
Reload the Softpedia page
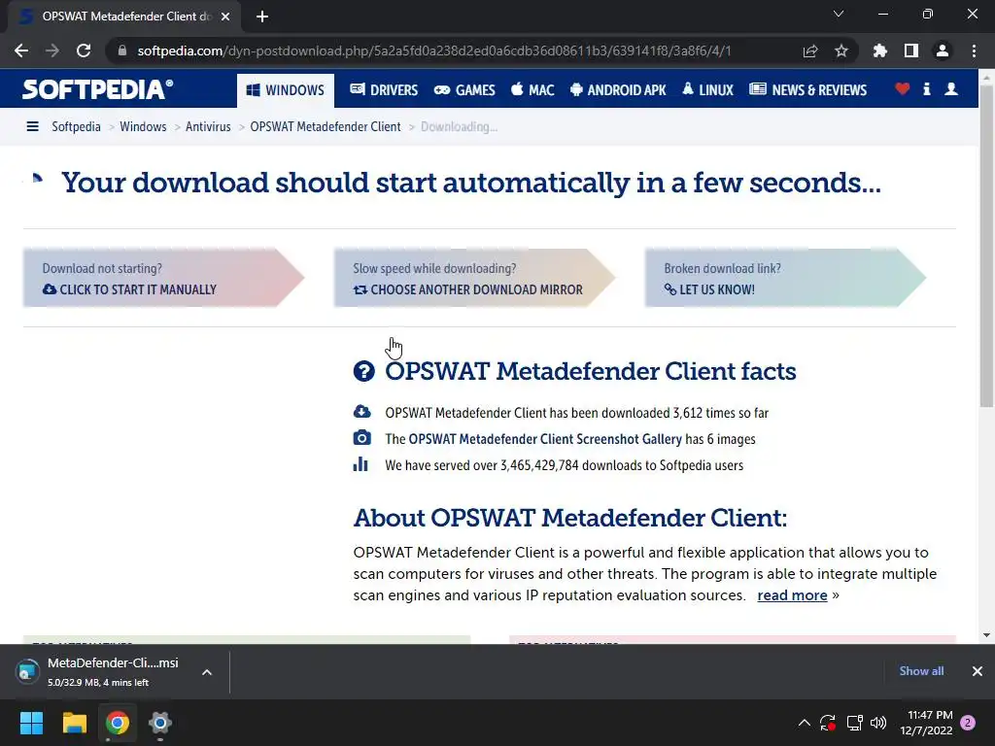[84, 51]
